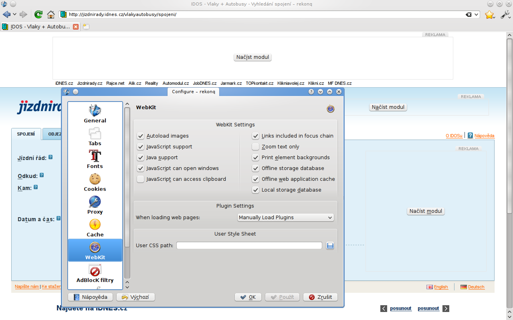The image size is (513, 320).
Task: Open the Jizdnirady.cz link
Action: (90, 83)
